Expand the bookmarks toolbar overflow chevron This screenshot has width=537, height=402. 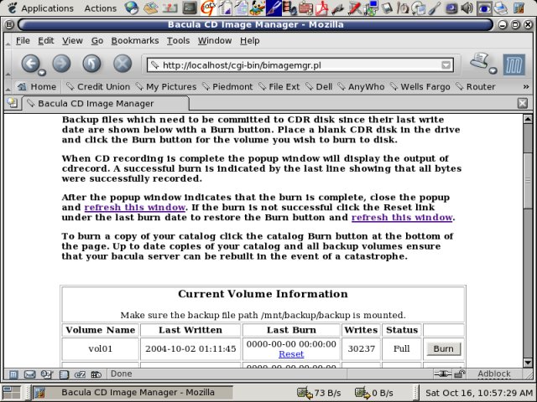point(526,87)
